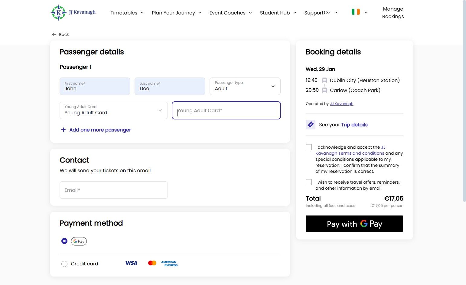Expand the Young Adult Card dropdown
Image resolution: width=466 pixels, height=285 pixels.
tap(114, 110)
